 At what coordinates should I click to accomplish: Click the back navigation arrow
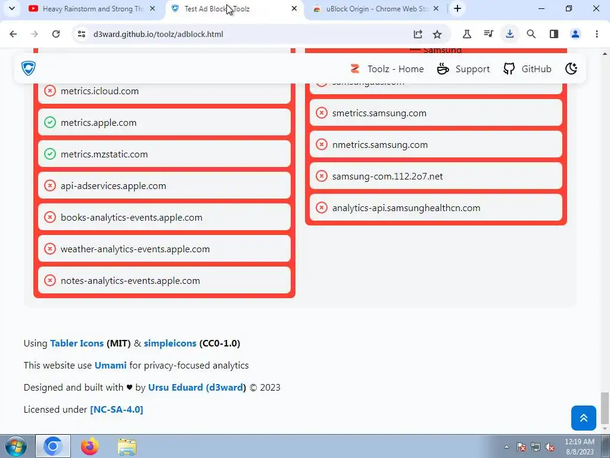click(13, 34)
